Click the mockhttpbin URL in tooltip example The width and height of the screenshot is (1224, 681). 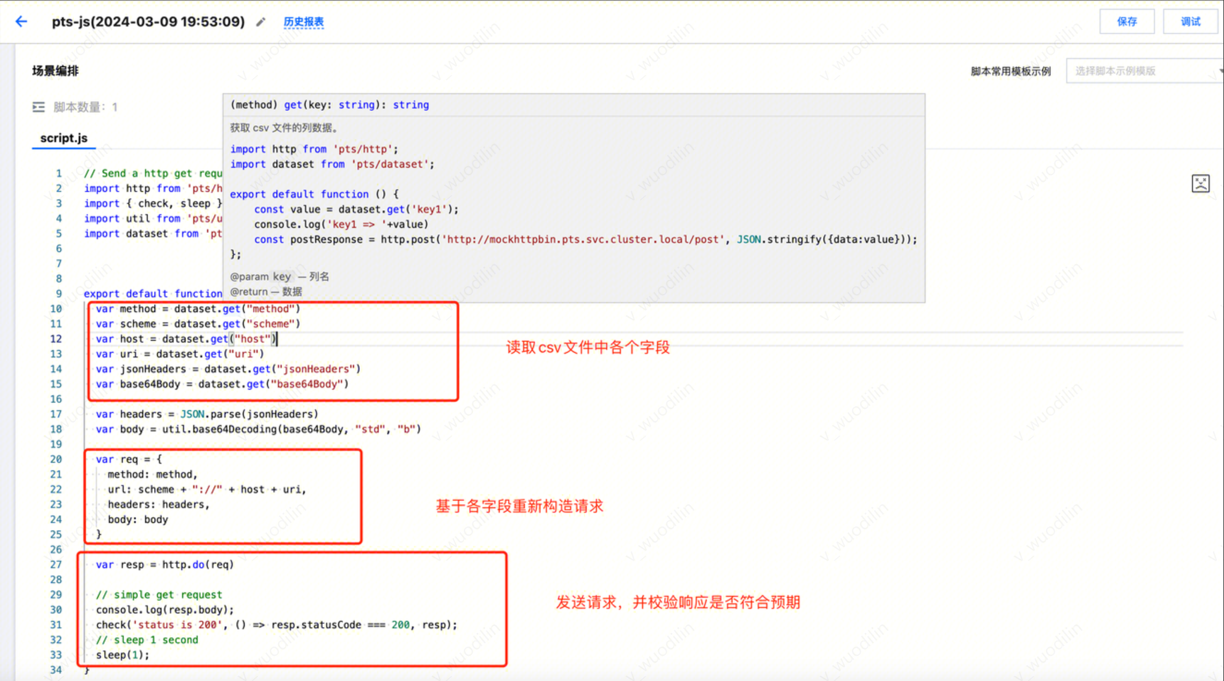[x=583, y=239]
